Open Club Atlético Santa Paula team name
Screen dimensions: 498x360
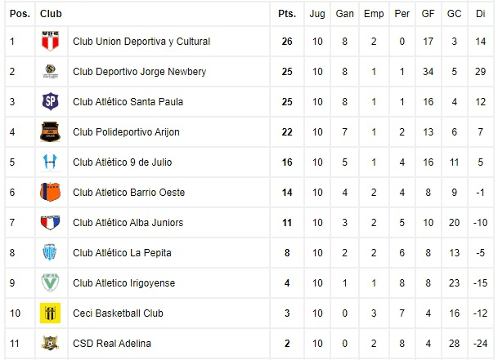click(x=128, y=102)
